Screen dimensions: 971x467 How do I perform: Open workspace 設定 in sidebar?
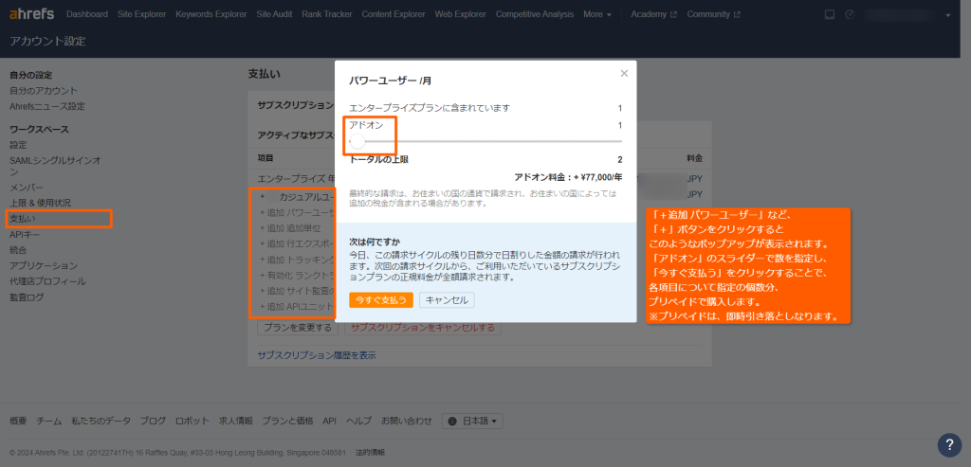(18, 145)
